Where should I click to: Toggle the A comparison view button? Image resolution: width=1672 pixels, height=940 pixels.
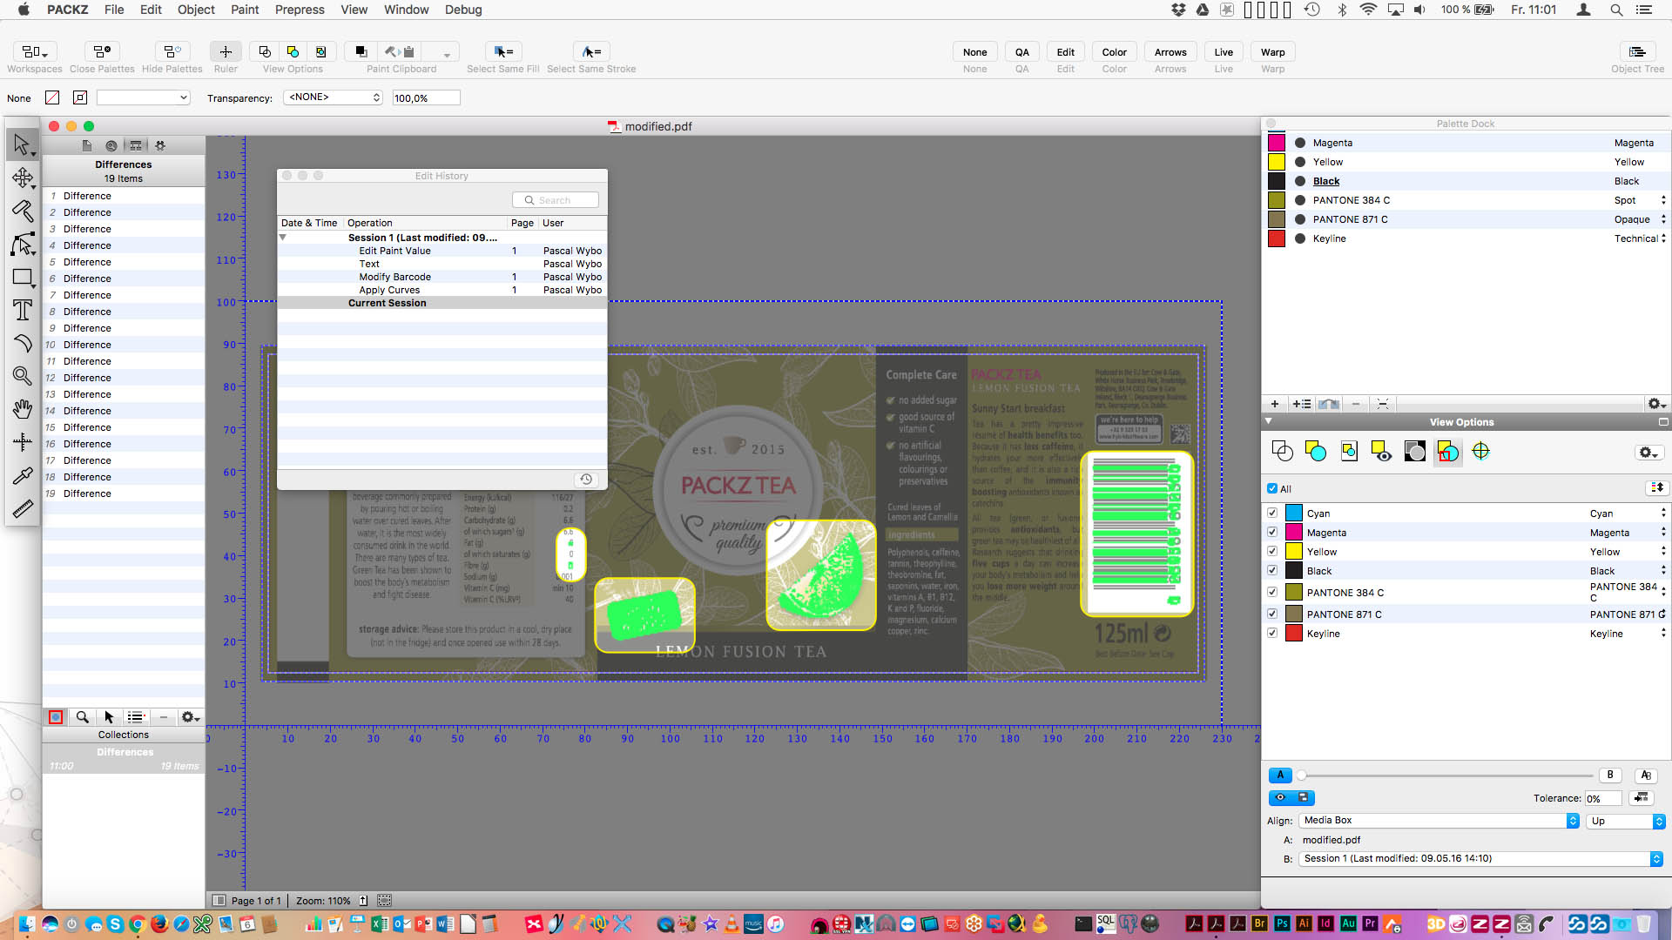pos(1280,775)
